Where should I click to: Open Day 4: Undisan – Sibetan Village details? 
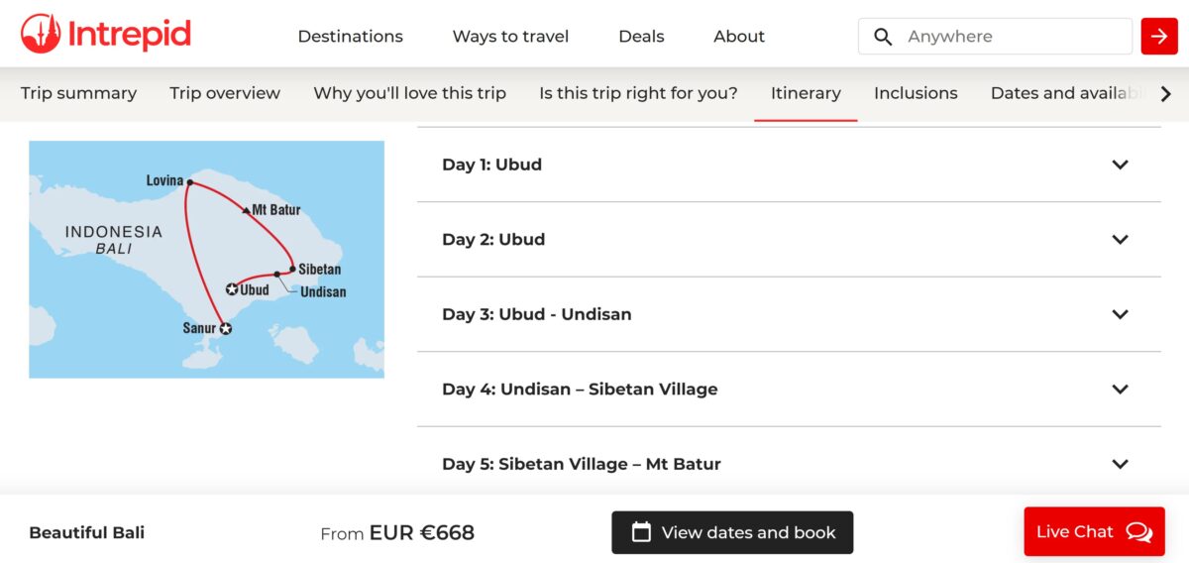tap(788, 389)
